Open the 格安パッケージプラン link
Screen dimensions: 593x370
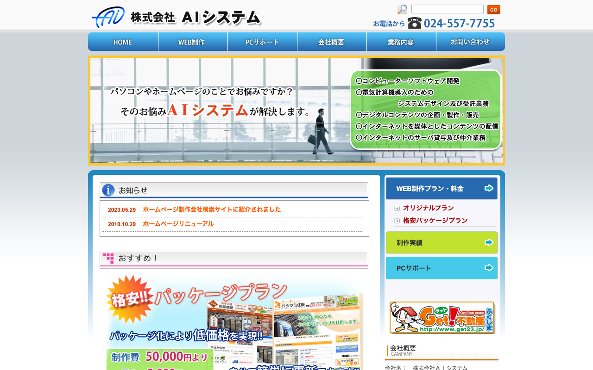(435, 221)
